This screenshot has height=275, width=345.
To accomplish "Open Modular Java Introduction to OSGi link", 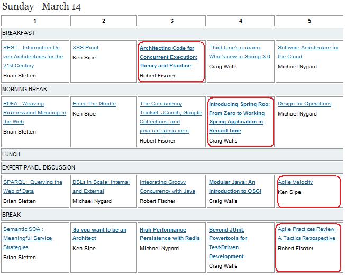I will click(235, 187).
